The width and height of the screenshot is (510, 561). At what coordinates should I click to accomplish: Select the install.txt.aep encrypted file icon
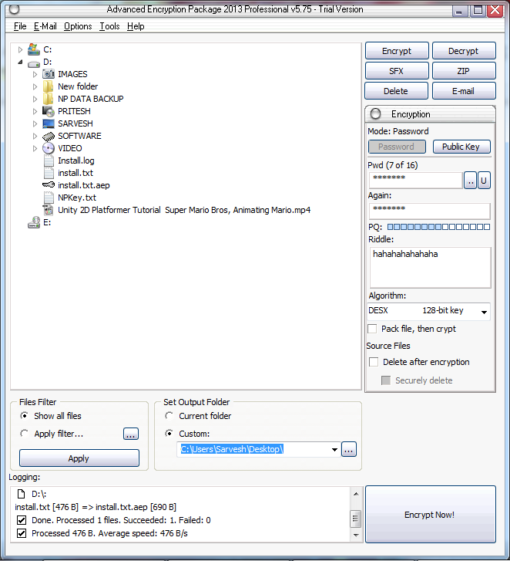coord(49,185)
